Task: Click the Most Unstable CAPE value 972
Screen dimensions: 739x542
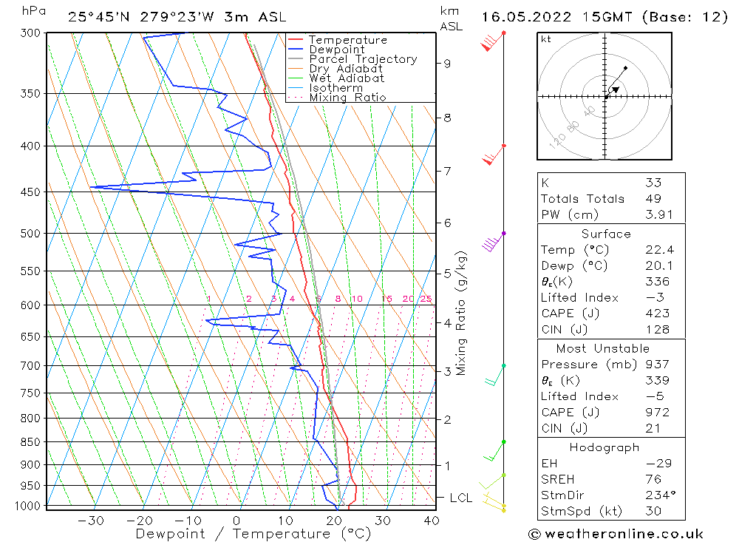Action: coord(658,413)
